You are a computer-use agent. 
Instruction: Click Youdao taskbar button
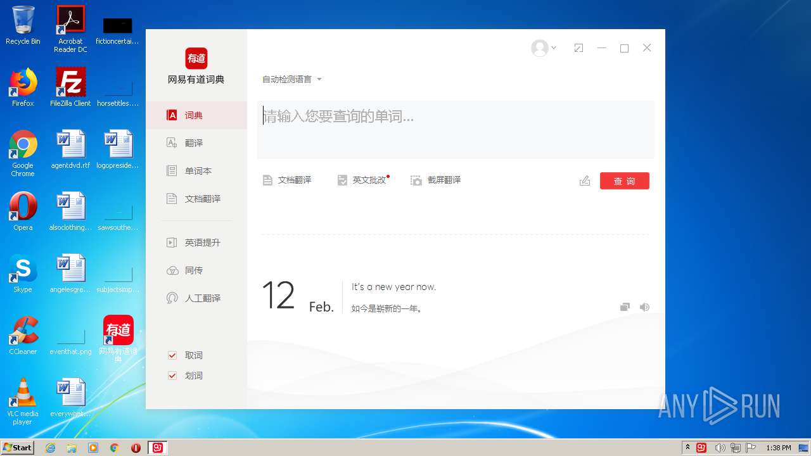pyautogui.click(x=157, y=448)
